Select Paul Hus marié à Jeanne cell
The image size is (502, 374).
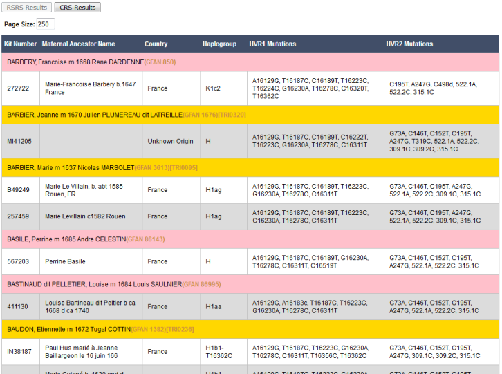click(91, 352)
